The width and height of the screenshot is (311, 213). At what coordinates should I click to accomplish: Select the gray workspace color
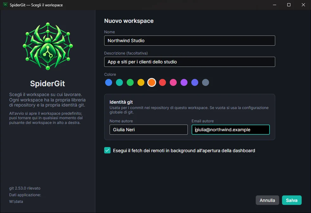click(206, 82)
